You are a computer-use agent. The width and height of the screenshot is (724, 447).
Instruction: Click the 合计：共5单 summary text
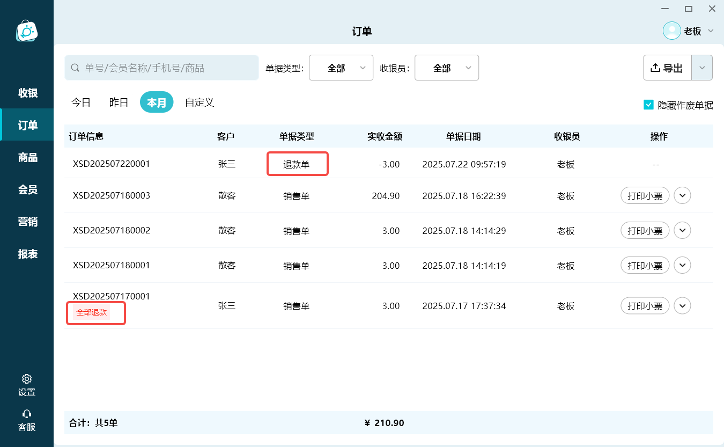click(x=93, y=423)
